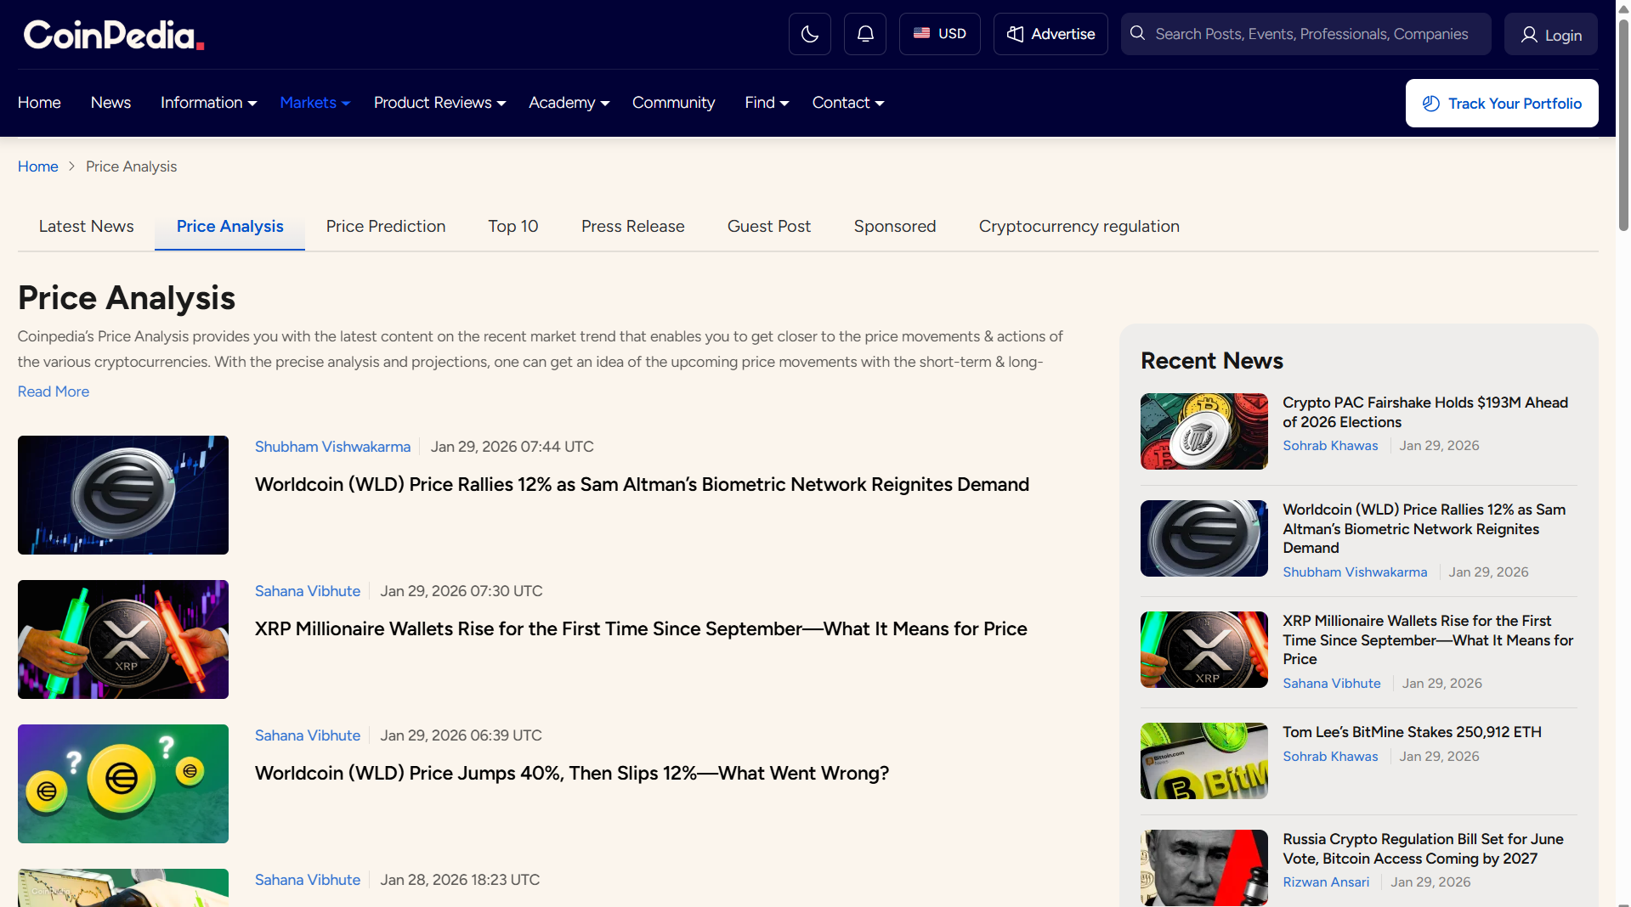The height and width of the screenshot is (907, 1631).
Task: Open the Worldcoin Jumps 40% article thumbnail
Action: tap(123, 784)
